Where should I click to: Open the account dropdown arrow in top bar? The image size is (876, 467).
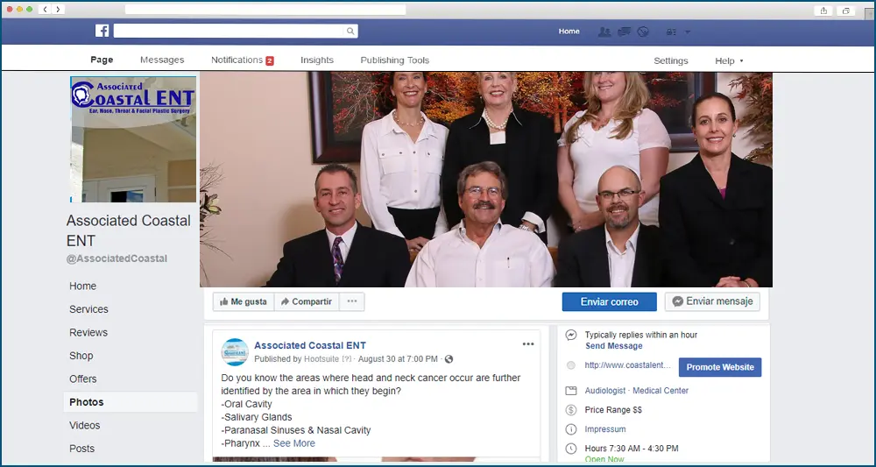tap(688, 32)
